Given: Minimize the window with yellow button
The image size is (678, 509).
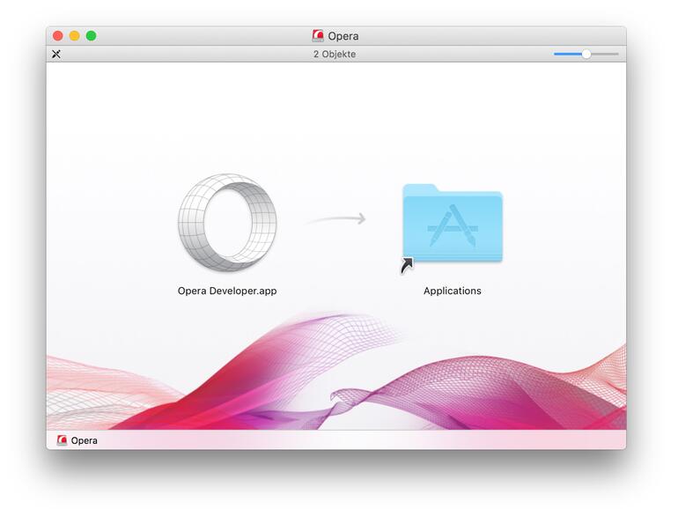Looking at the screenshot, I should (74, 36).
